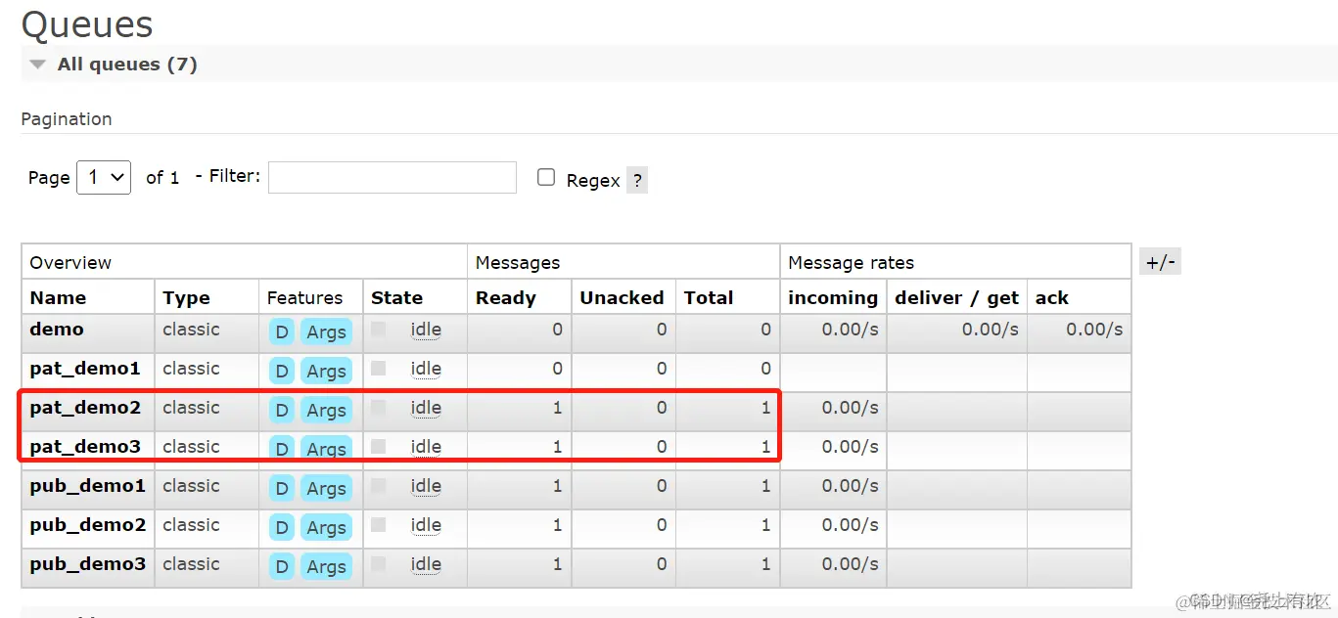Image resolution: width=1338 pixels, height=618 pixels.
Task: Click the Args badge in pat_demo3 row
Action: [x=326, y=449]
